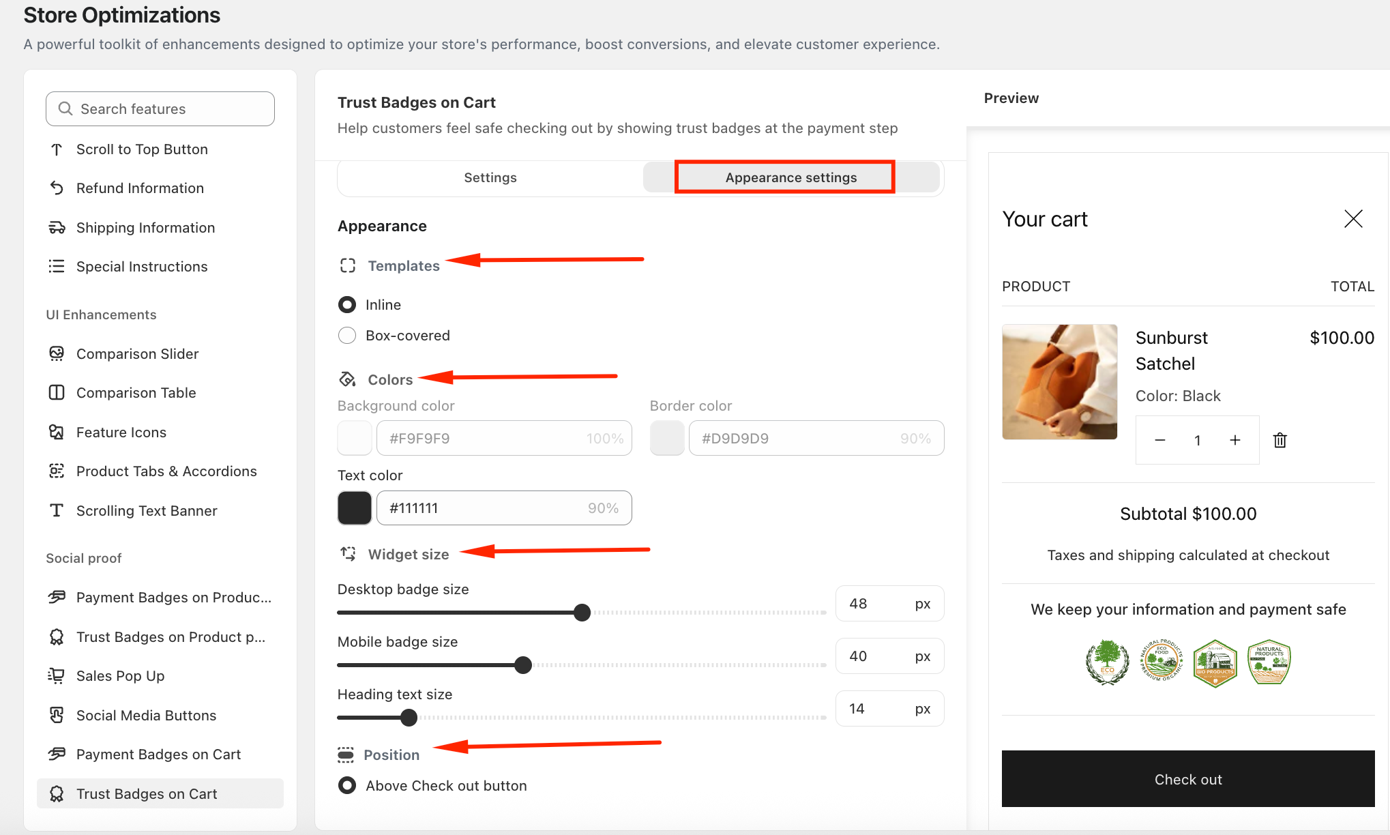Click the Social Media Buttons icon
The image size is (1390, 835).
coord(57,715)
